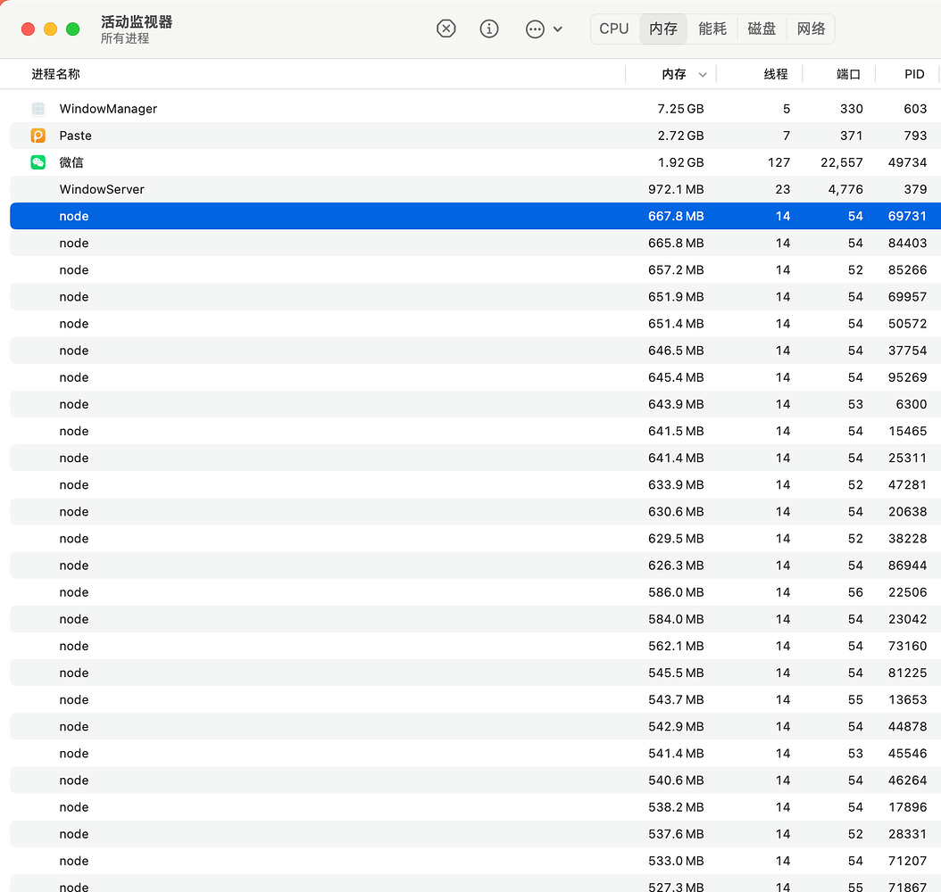Select node process with PID 15465

point(475,431)
